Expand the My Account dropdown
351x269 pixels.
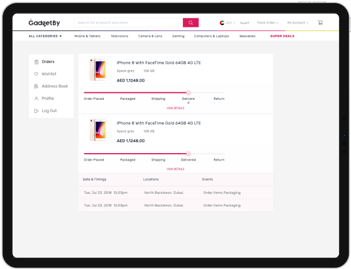point(298,22)
